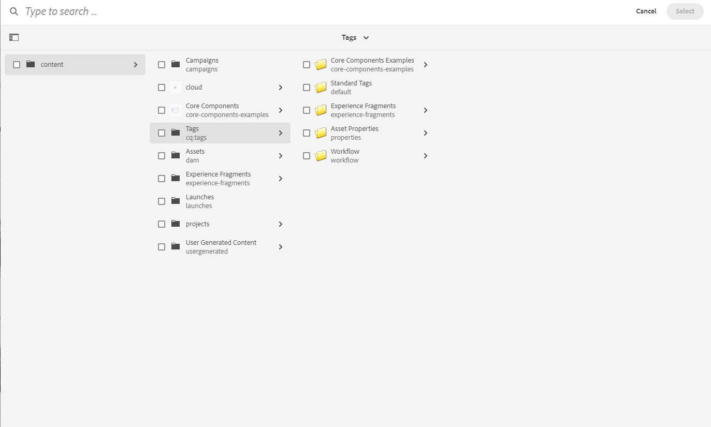Click the Workflow yellow folder icon

pyautogui.click(x=321, y=156)
